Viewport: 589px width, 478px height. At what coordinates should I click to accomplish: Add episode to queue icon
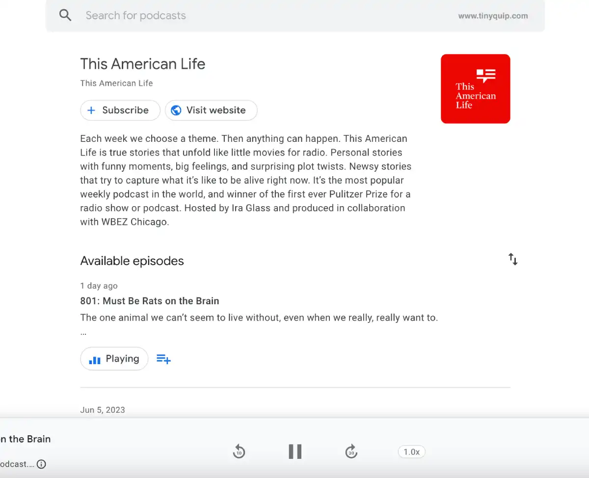click(x=163, y=359)
